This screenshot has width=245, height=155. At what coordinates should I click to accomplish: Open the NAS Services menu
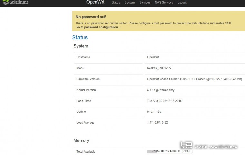(163, 3)
